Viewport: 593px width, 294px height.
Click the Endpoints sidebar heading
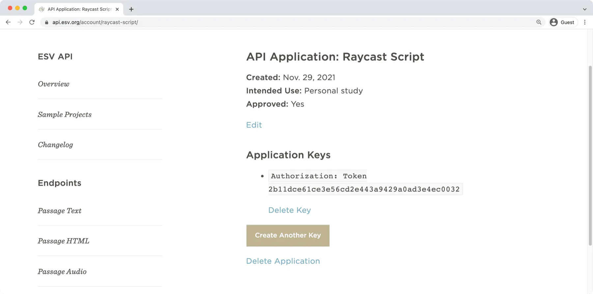click(60, 183)
